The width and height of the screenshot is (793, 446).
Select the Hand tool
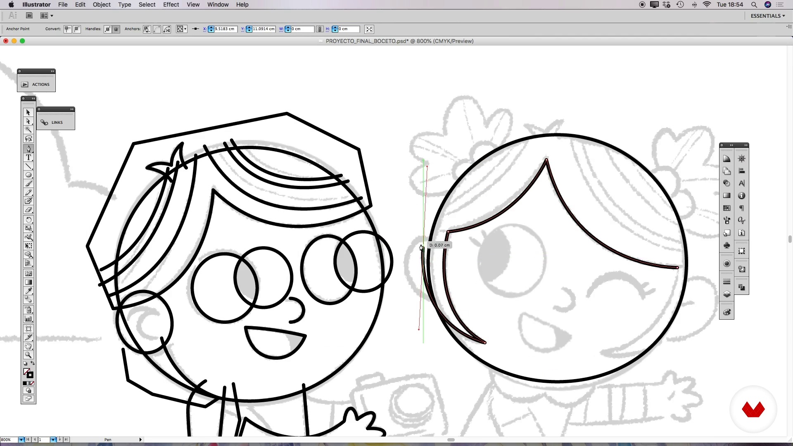(28, 346)
